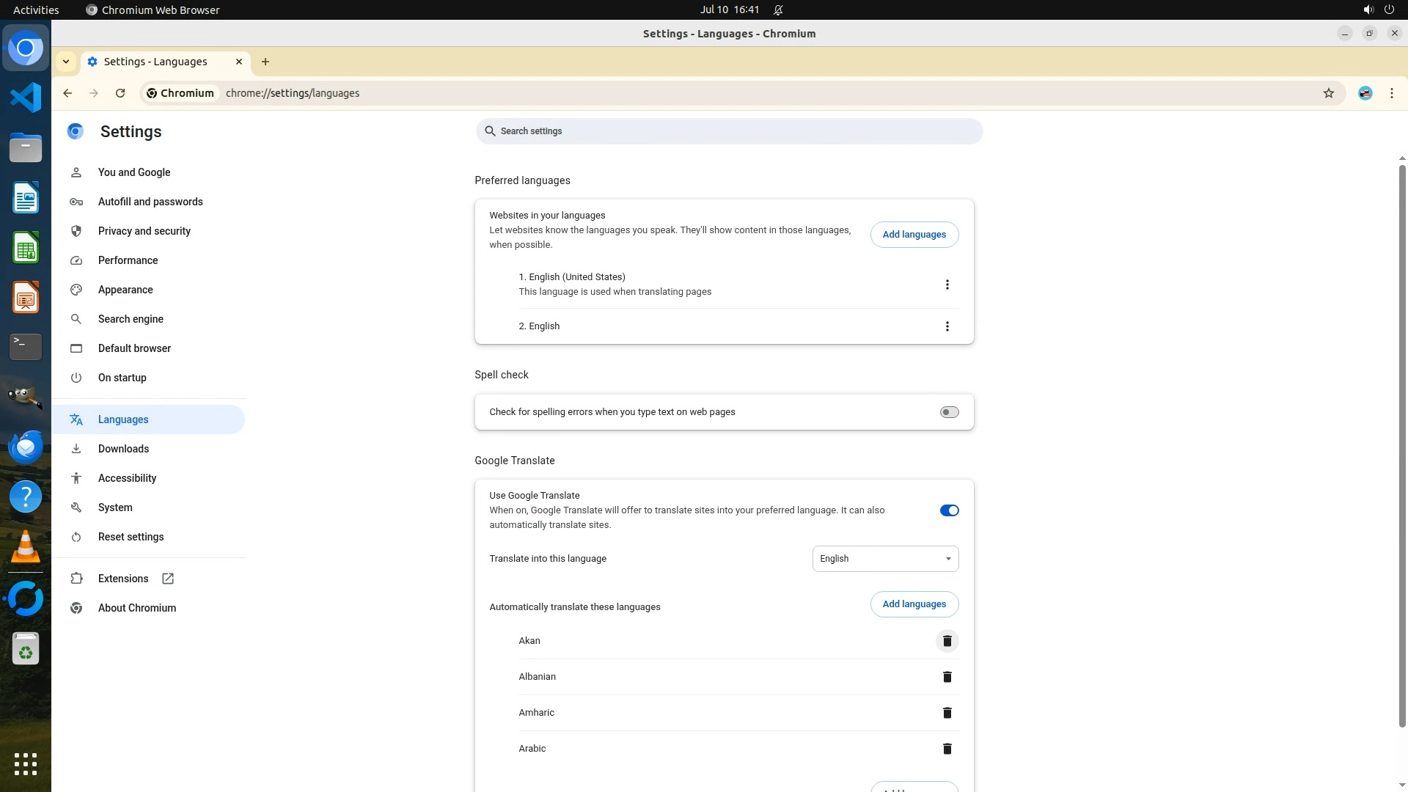
Task: Go to Privacy and security settings
Action: tap(144, 231)
